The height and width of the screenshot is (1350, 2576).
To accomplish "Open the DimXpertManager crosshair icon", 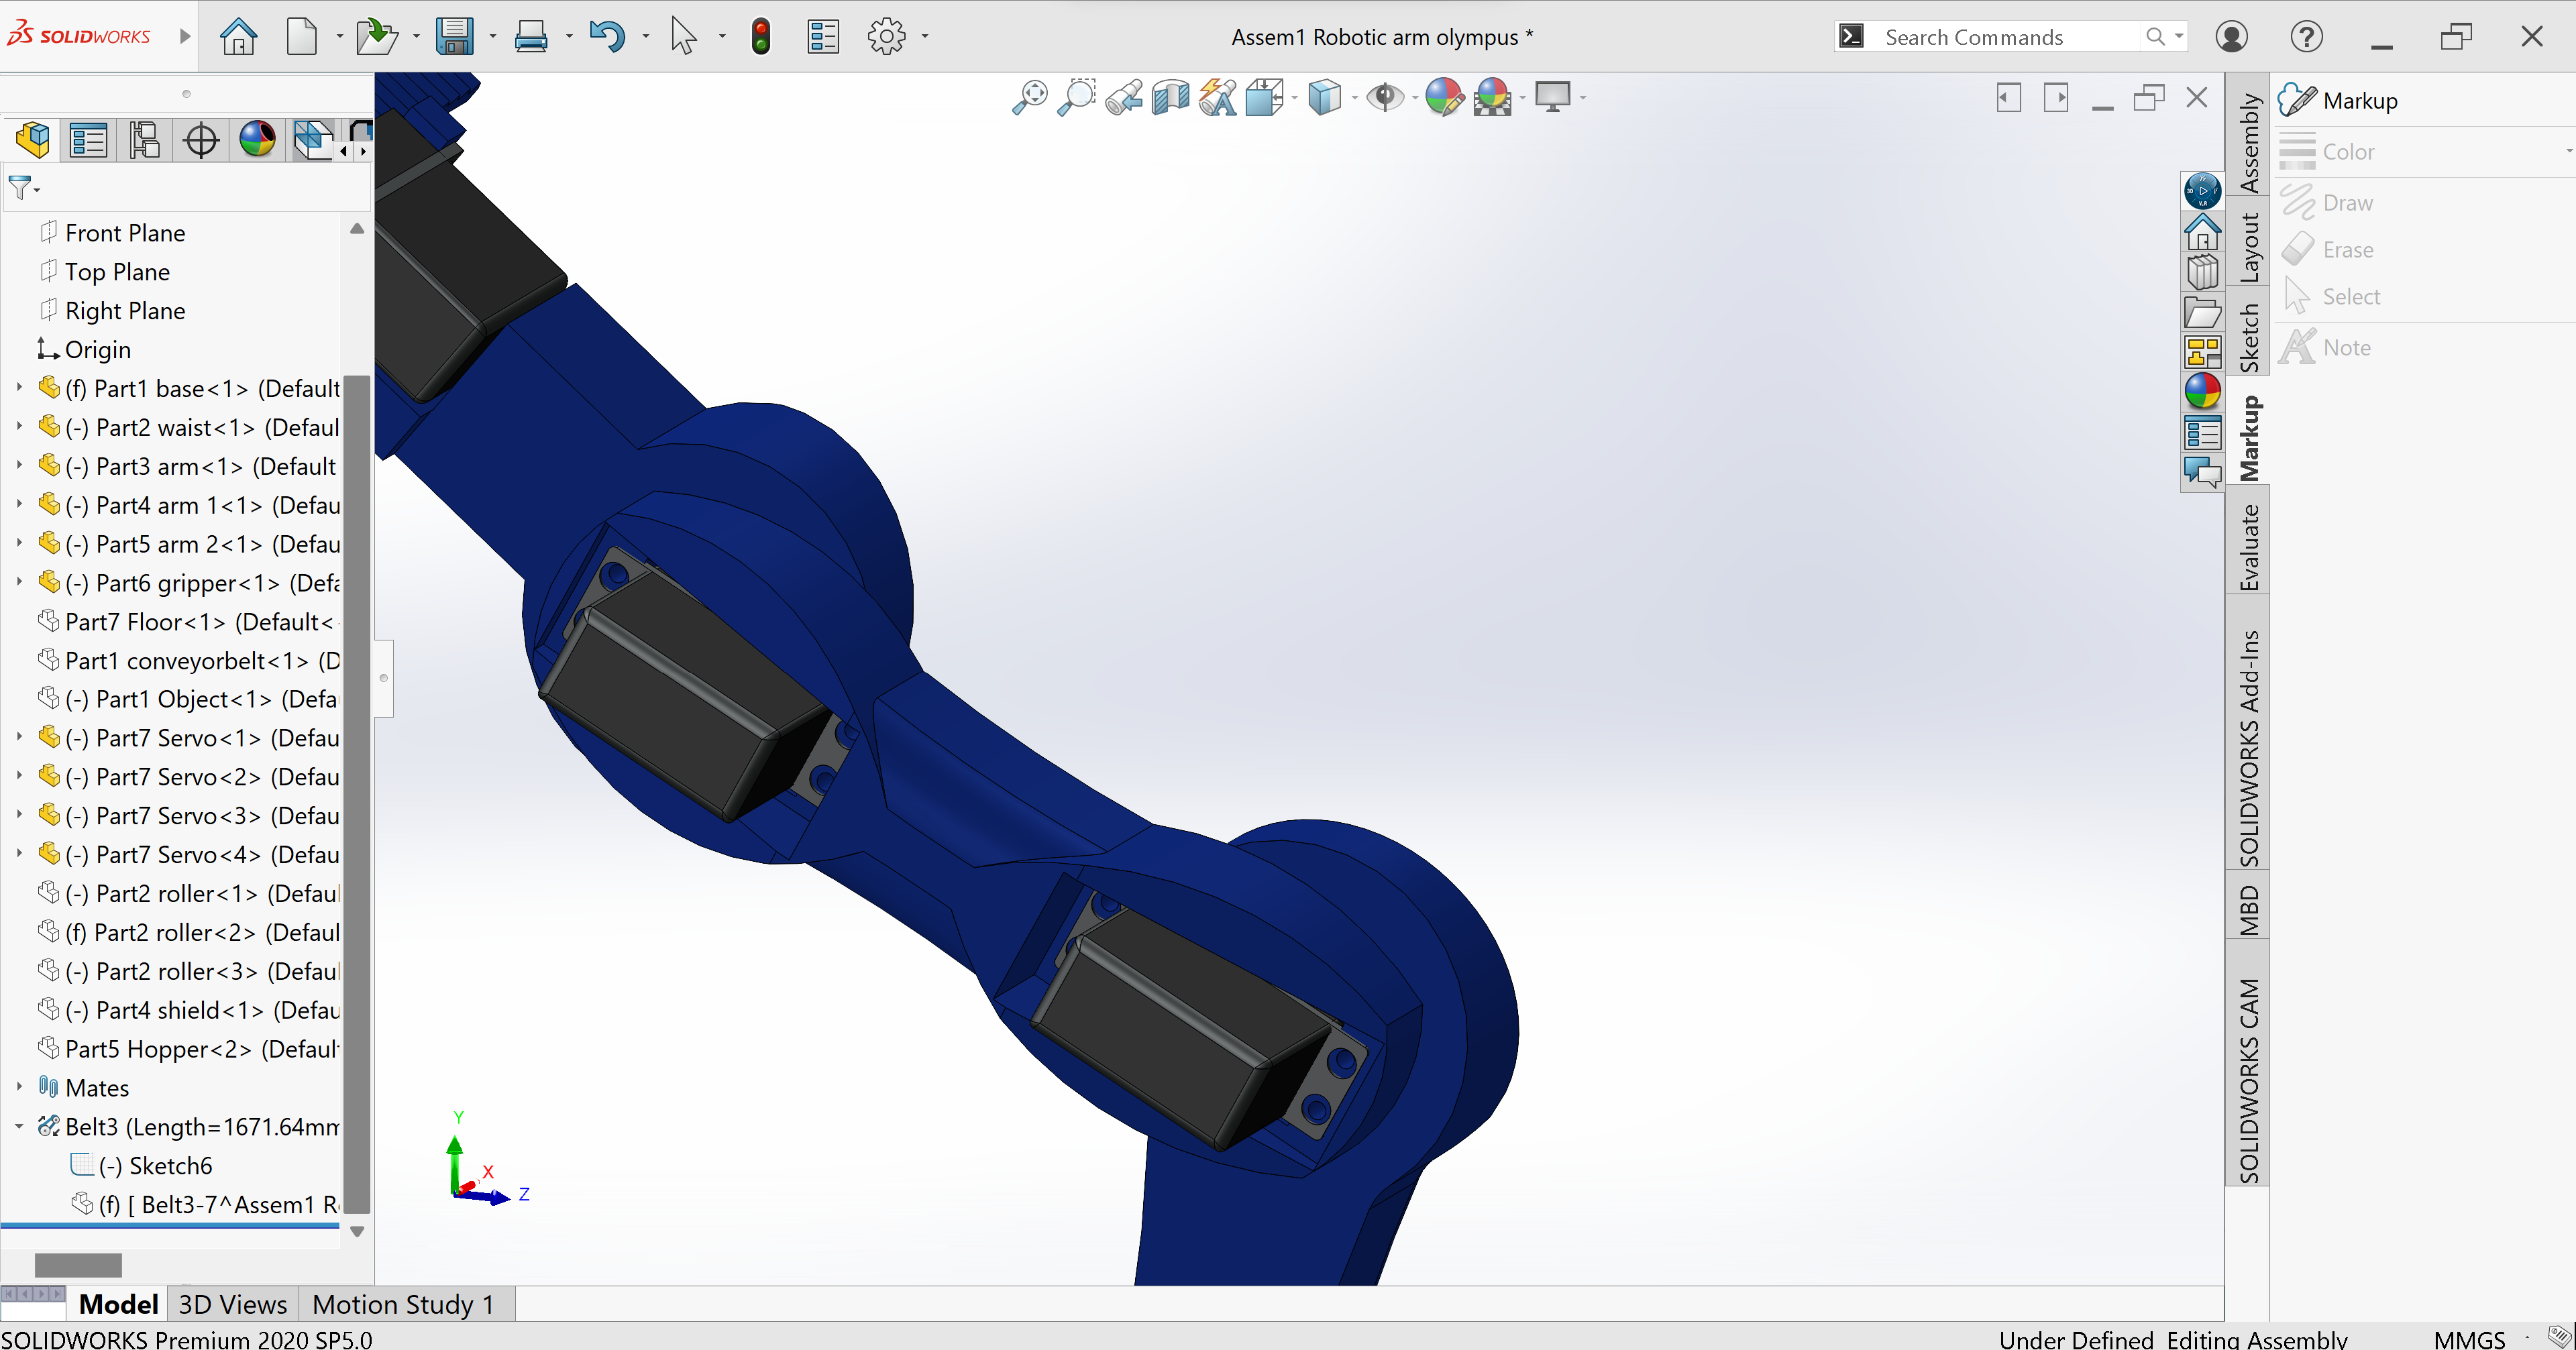I will pyautogui.click(x=201, y=140).
